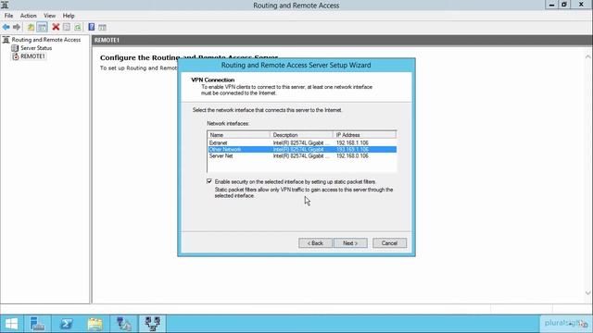This screenshot has height=333, width=593.
Task: Click the scroll up arrow in details pane
Action: pyautogui.click(x=587, y=56)
